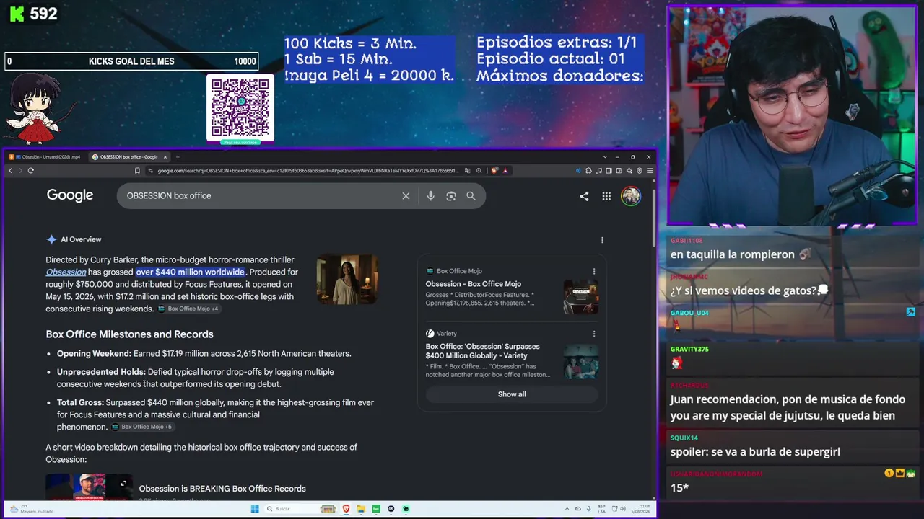Click the chat message 'en taquilla la rompieron'

(733, 254)
